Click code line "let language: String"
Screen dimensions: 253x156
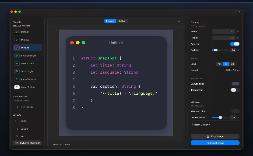[x=114, y=72]
